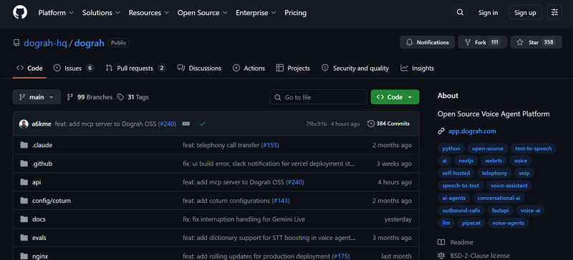Image resolution: width=573 pixels, height=260 pixels.
Task: Open the #155 telephony call transfer link
Action: pyautogui.click(x=270, y=145)
